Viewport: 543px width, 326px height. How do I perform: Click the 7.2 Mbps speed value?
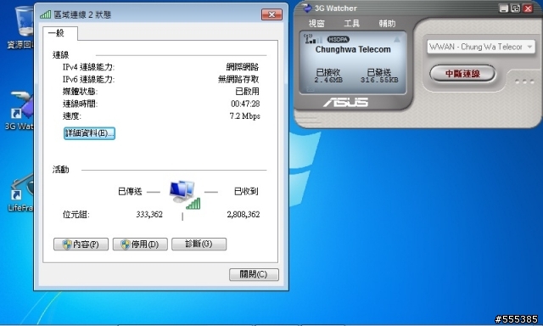245,116
